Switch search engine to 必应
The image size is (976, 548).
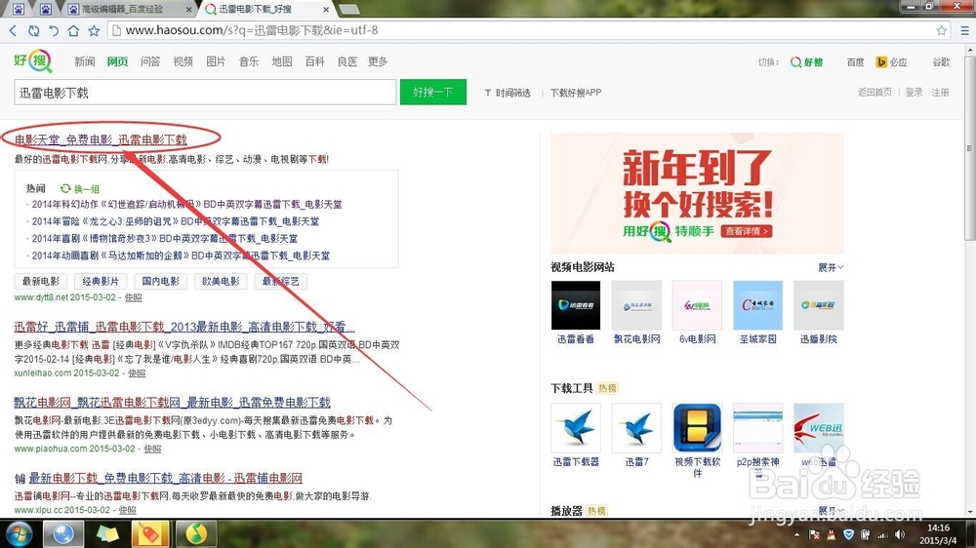[891, 62]
